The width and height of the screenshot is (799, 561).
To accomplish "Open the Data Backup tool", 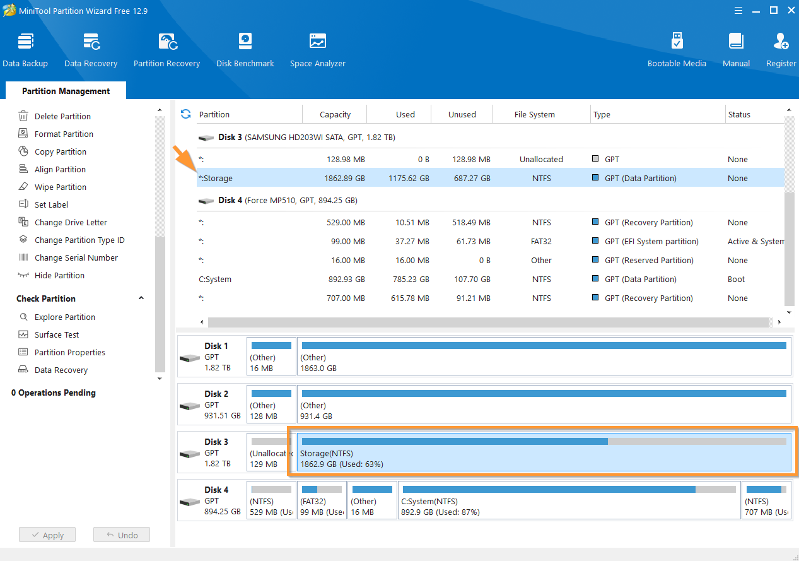I will click(25, 50).
